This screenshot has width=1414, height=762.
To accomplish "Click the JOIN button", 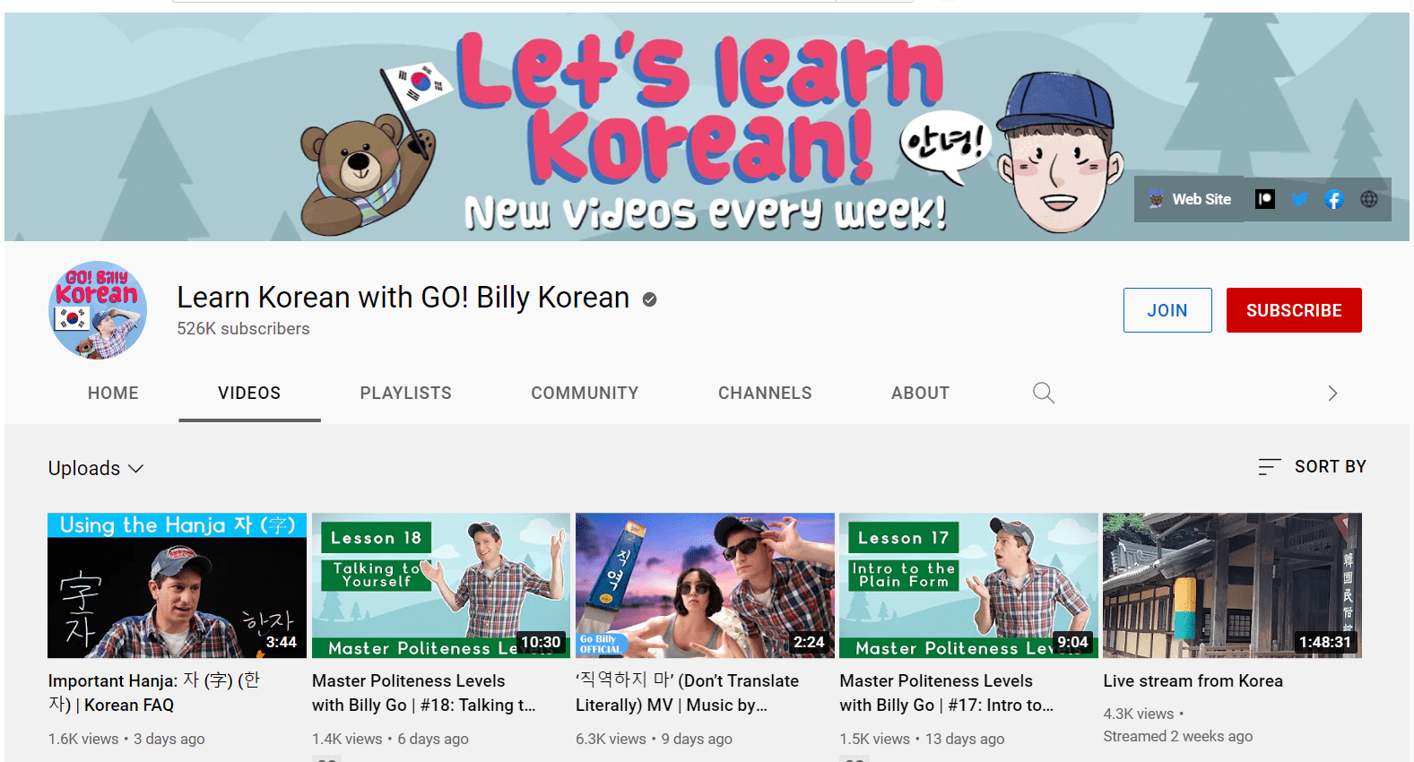I will (1167, 310).
